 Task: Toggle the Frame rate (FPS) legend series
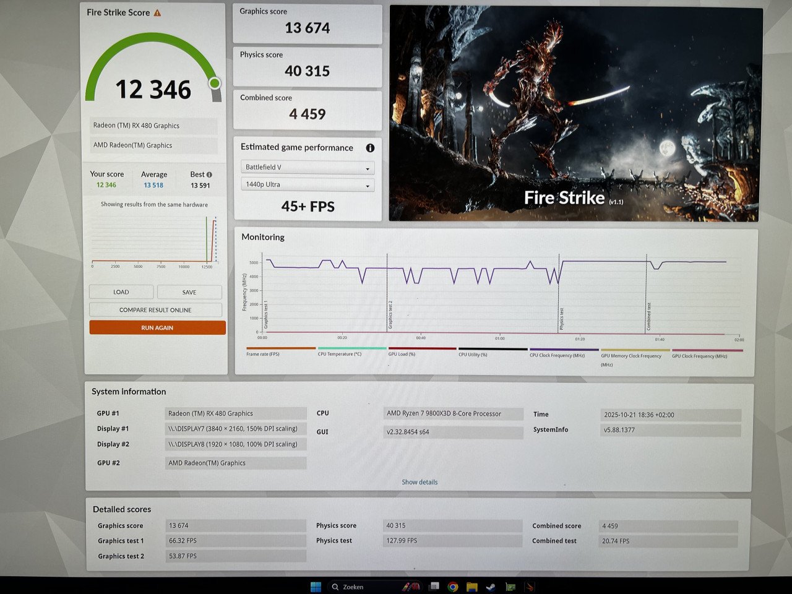(x=263, y=354)
